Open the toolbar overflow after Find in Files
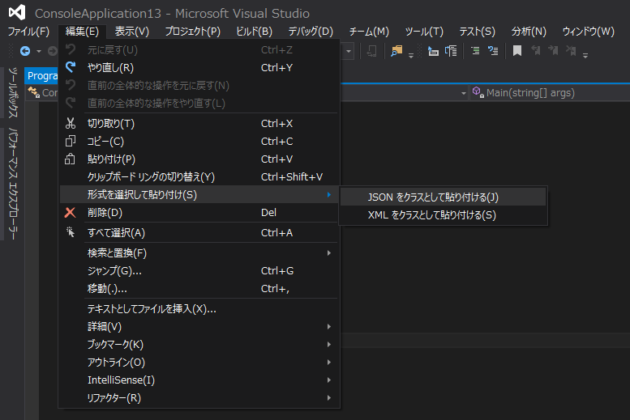 (x=410, y=55)
